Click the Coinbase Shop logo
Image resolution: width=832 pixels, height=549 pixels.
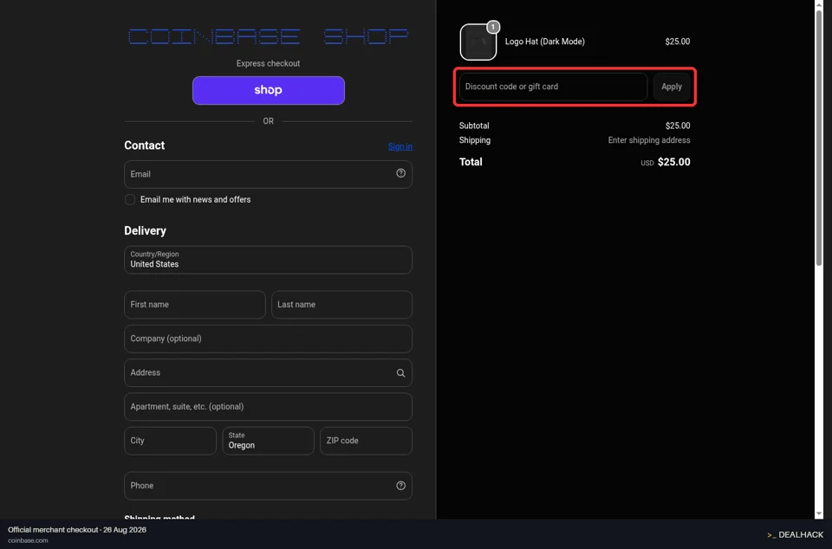coord(268,36)
